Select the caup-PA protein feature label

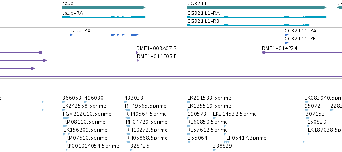point(80,31)
